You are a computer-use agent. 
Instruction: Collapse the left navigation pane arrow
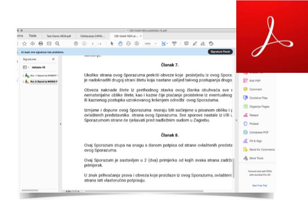click(61, 124)
